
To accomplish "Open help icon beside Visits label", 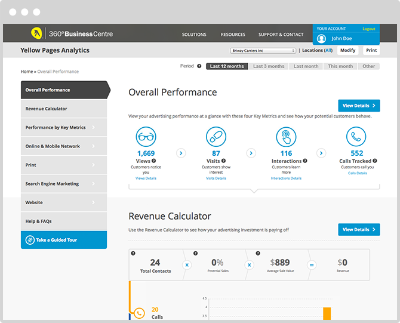I will (223, 161).
